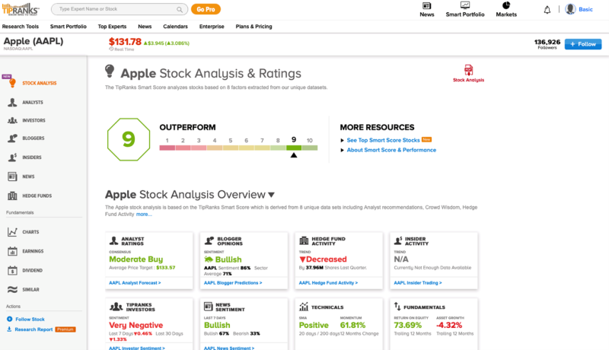Click the Research Report download icon
609x350 pixels.
click(9, 329)
